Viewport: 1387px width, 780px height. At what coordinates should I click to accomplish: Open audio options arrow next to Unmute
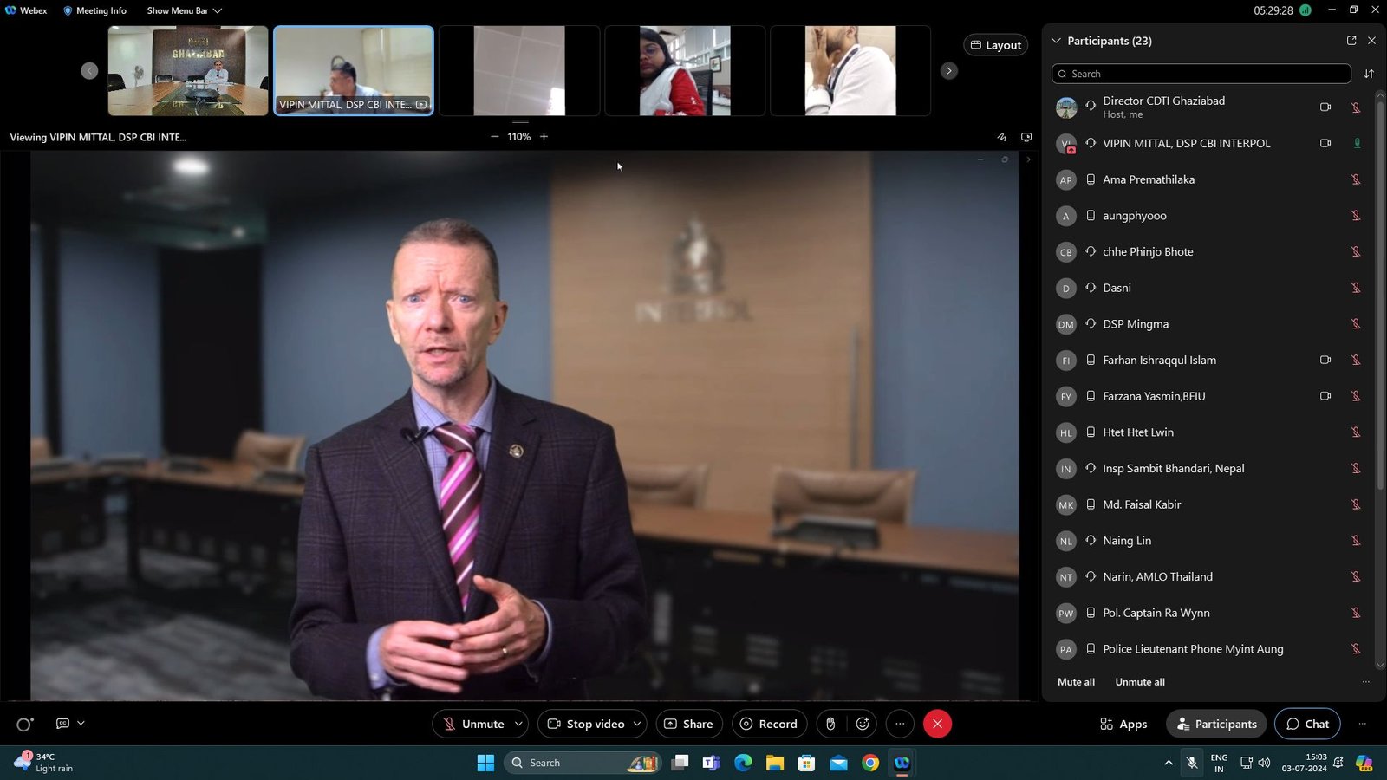point(518,724)
